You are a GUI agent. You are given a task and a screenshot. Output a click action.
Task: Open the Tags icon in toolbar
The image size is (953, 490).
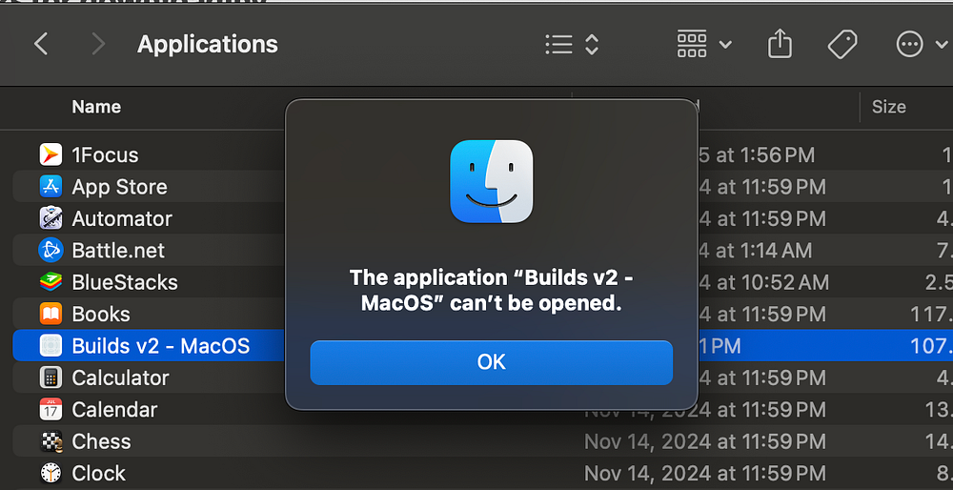click(841, 44)
